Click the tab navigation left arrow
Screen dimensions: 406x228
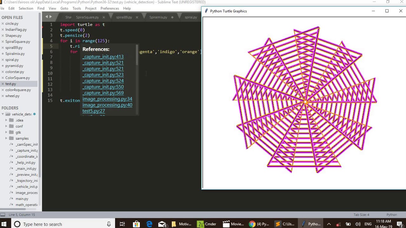point(47,17)
